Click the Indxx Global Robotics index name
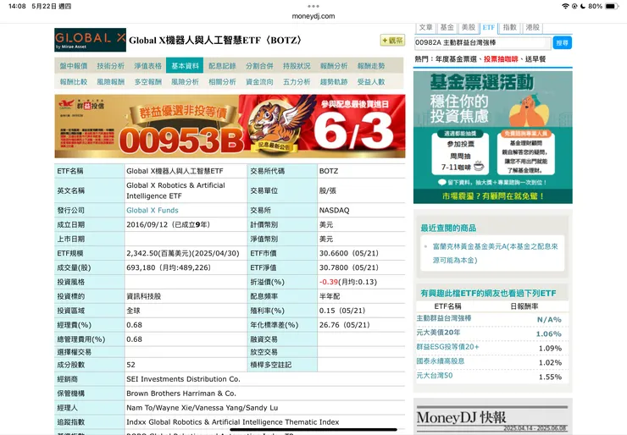Image resolution: width=627 pixels, height=435 pixels. tap(233, 422)
